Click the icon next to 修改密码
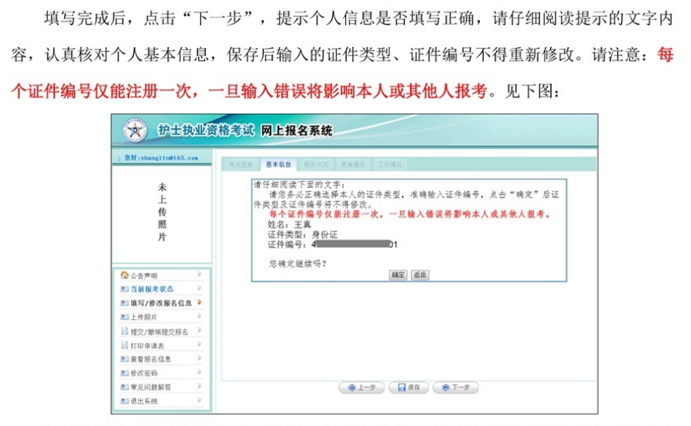Viewport: 691px width, 426px height. point(124,373)
